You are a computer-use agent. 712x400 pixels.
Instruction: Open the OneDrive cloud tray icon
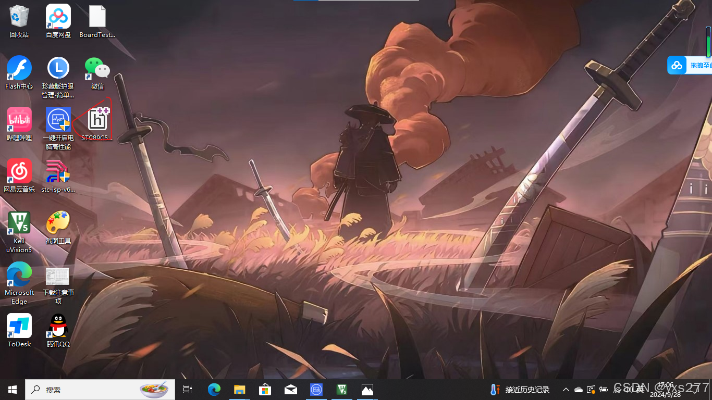coord(579,390)
